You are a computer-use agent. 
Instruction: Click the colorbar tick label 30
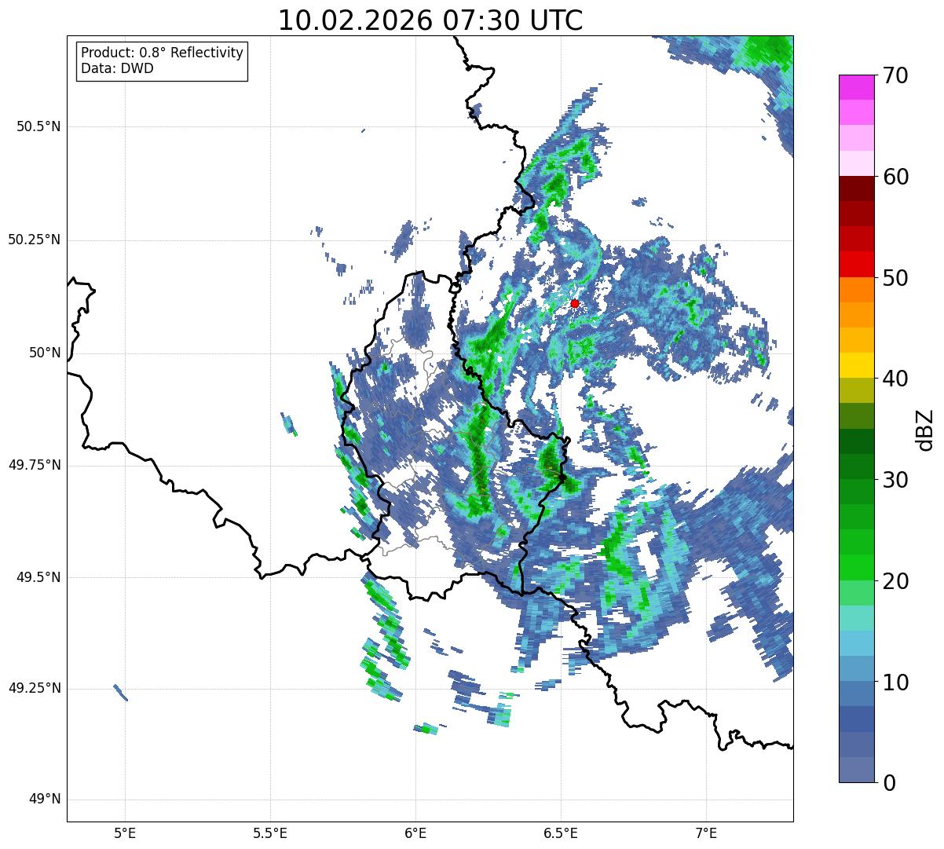(895, 480)
